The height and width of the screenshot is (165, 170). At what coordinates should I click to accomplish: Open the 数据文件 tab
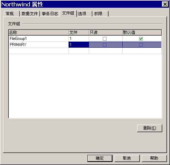(30, 14)
